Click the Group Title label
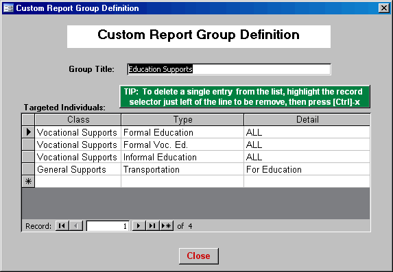Viewport: 393px width, 272px height. point(91,69)
